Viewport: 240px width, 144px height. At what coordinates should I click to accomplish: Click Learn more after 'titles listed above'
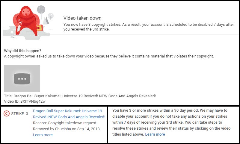click(x=155, y=134)
